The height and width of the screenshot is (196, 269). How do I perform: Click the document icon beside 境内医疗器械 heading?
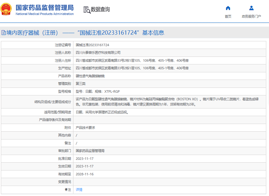(x=4, y=33)
